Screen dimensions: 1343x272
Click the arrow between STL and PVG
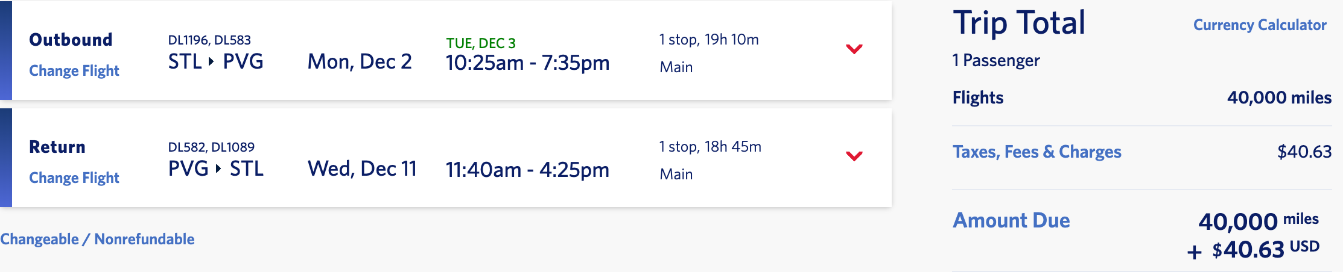pyautogui.click(x=211, y=61)
